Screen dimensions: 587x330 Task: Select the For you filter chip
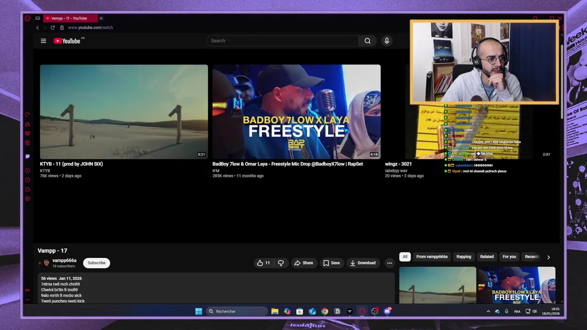pos(509,257)
